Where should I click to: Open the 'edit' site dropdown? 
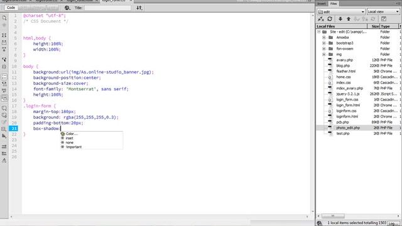[x=340, y=12]
